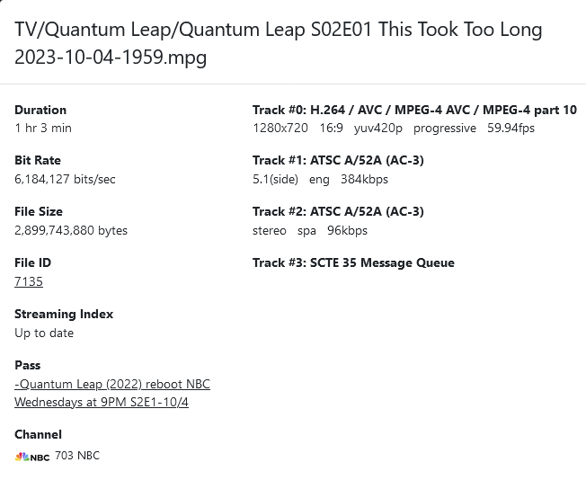This screenshot has width=586, height=480.
Task: Select the 2,899,743,880 bytes value
Action: 71,230
